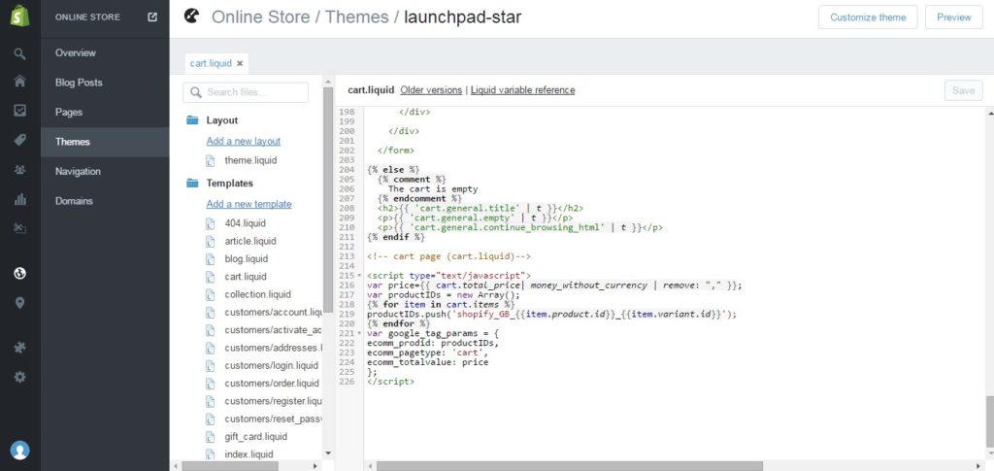Click the Layout folder icon

(192, 120)
